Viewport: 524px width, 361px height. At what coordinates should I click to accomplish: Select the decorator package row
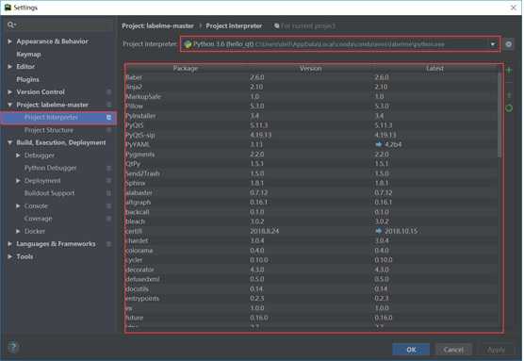[311, 270]
